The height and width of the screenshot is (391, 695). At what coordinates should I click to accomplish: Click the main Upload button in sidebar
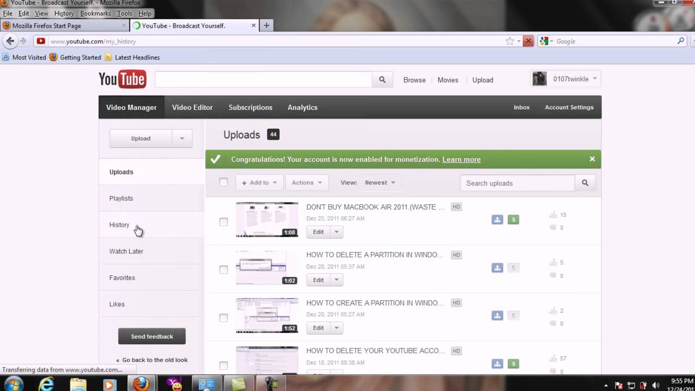pyautogui.click(x=141, y=138)
